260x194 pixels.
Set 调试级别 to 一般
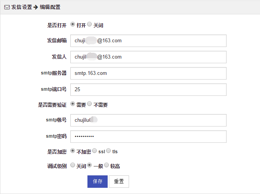89,165
